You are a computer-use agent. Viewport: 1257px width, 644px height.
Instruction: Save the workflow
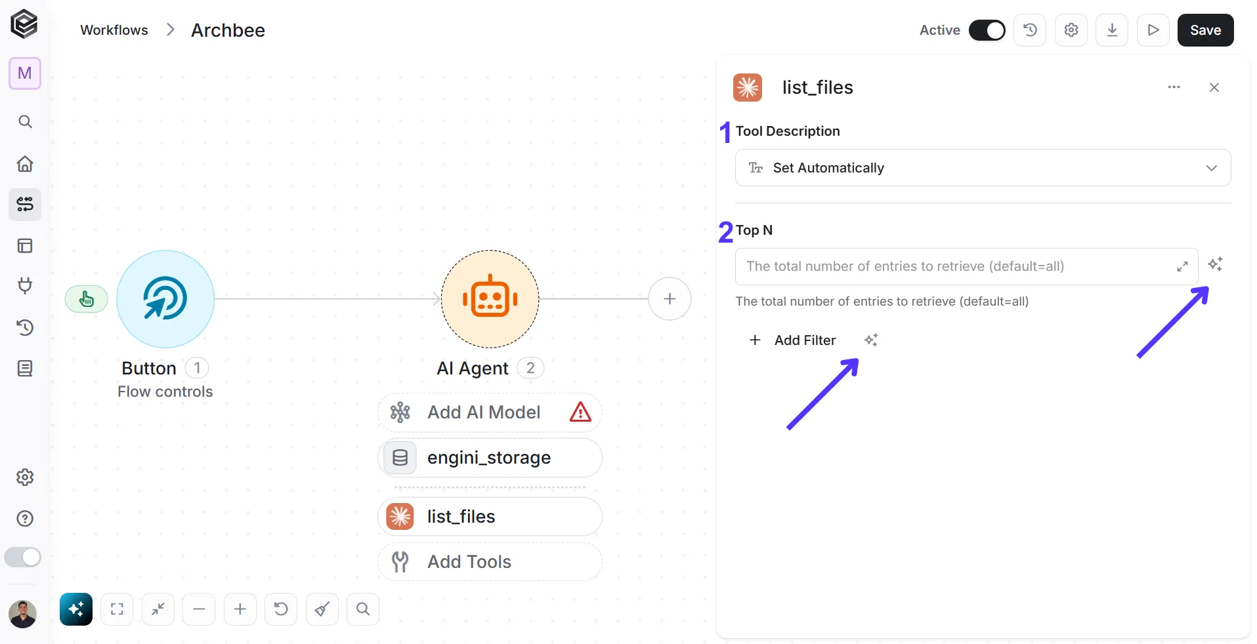click(x=1206, y=30)
